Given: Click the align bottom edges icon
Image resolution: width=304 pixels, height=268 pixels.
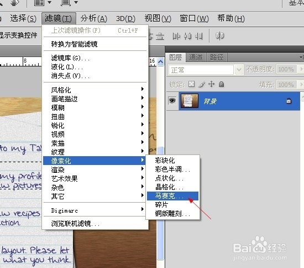Looking at the screenshot, I should (160, 37).
